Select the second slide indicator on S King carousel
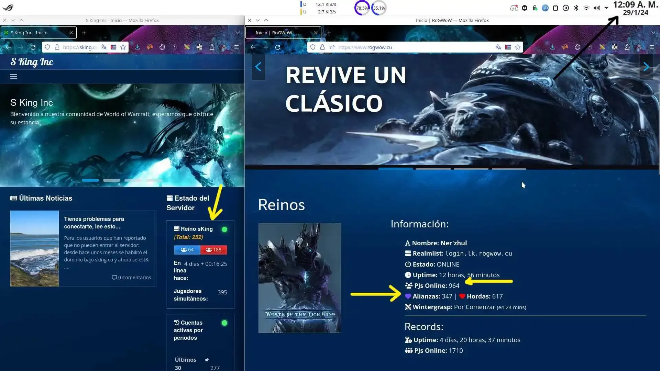The image size is (660, 371). tap(112, 180)
